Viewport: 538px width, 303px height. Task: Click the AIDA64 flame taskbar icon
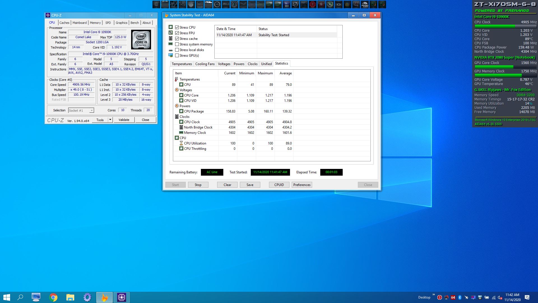tap(105, 297)
